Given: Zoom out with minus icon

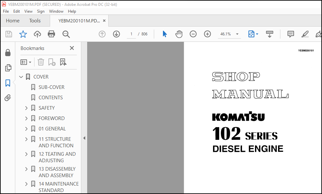Looking at the screenshot, I should pos(193,34).
